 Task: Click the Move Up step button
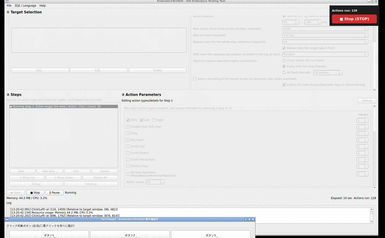27,178
